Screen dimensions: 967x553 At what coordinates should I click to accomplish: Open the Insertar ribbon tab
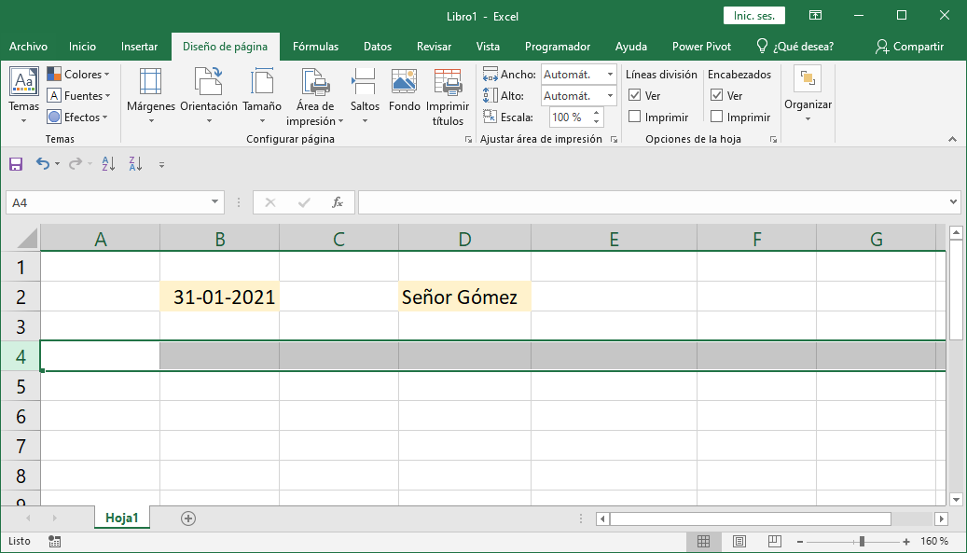point(139,47)
